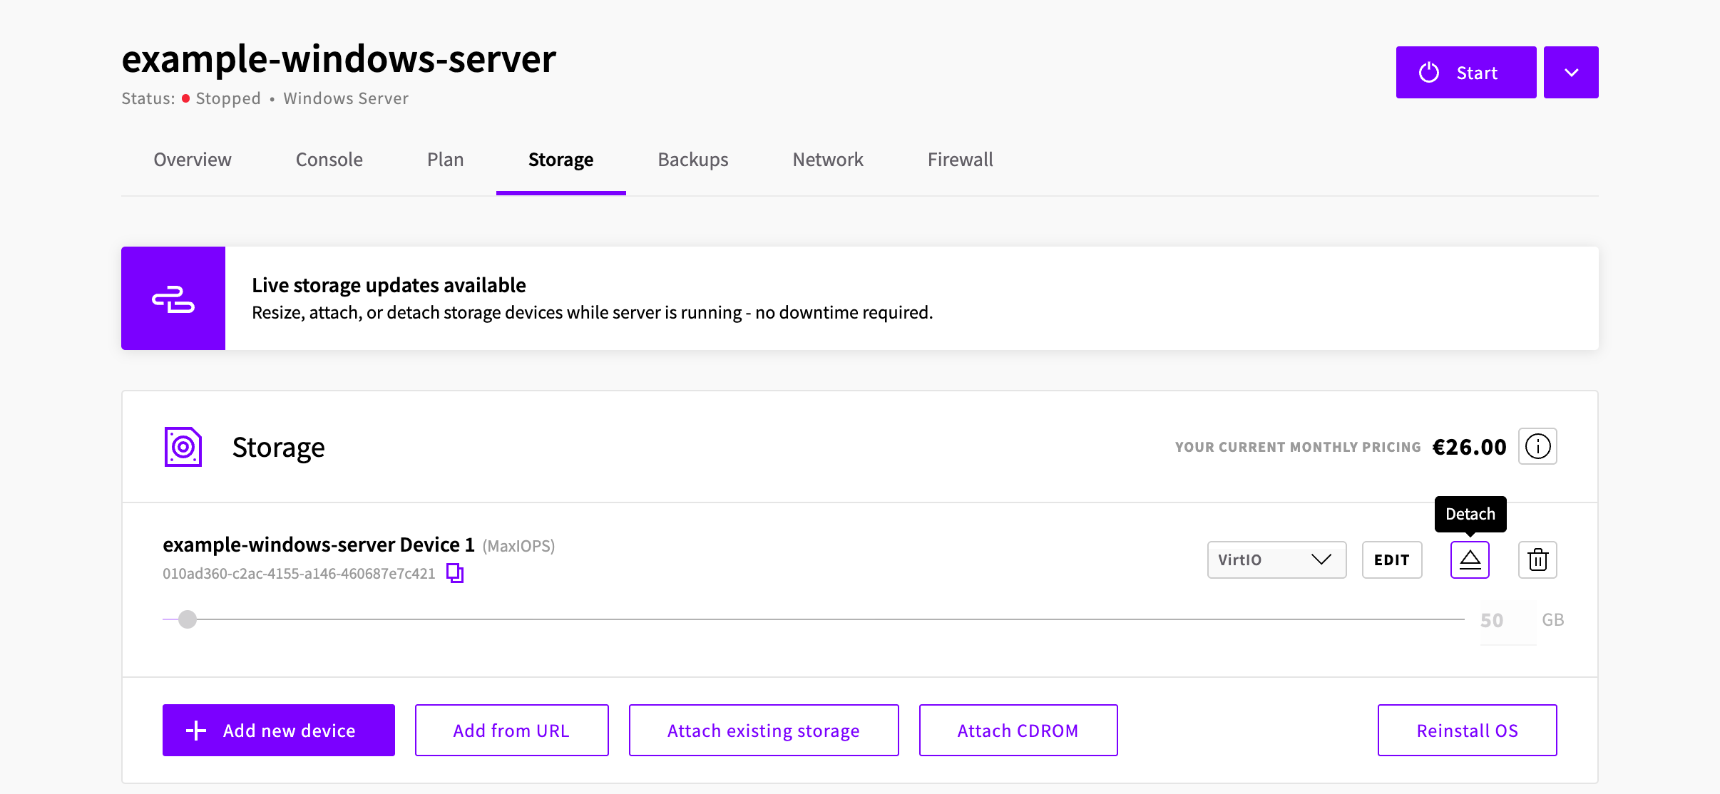Screen dimensions: 1720x794
Task: Start the server with Start button
Action: [1466, 73]
